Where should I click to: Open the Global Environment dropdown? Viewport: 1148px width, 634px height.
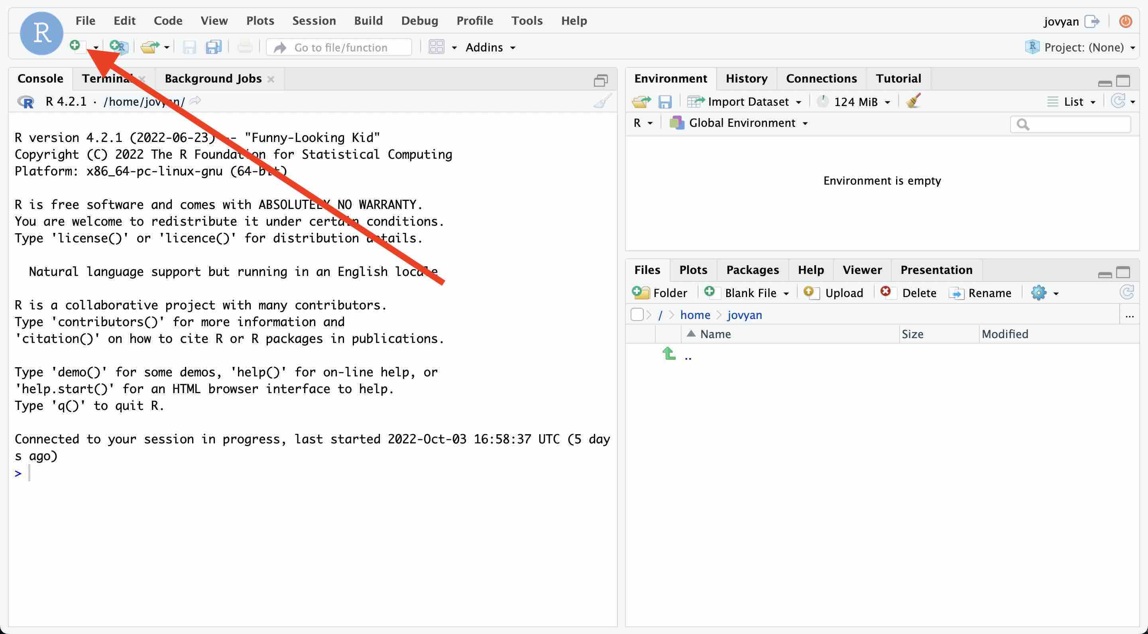(741, 123)
